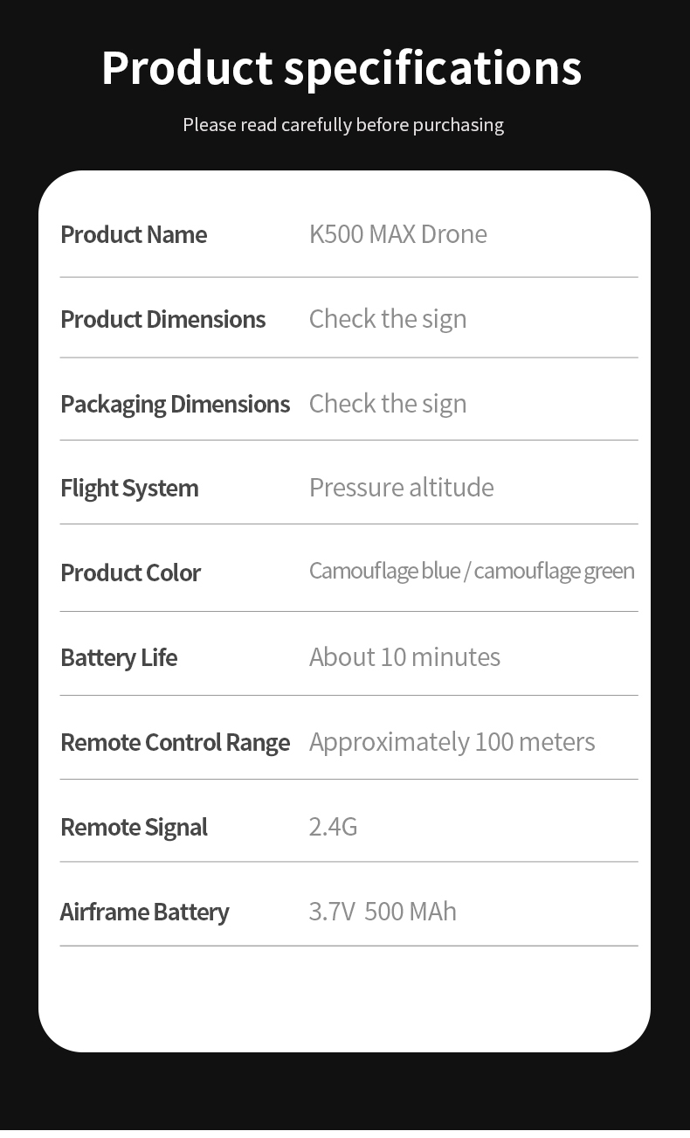
Task: Select the "Battery Life" label
Action: [119, 657]
